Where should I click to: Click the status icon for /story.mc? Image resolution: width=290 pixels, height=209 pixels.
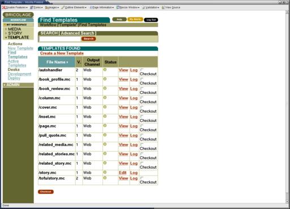105,172
